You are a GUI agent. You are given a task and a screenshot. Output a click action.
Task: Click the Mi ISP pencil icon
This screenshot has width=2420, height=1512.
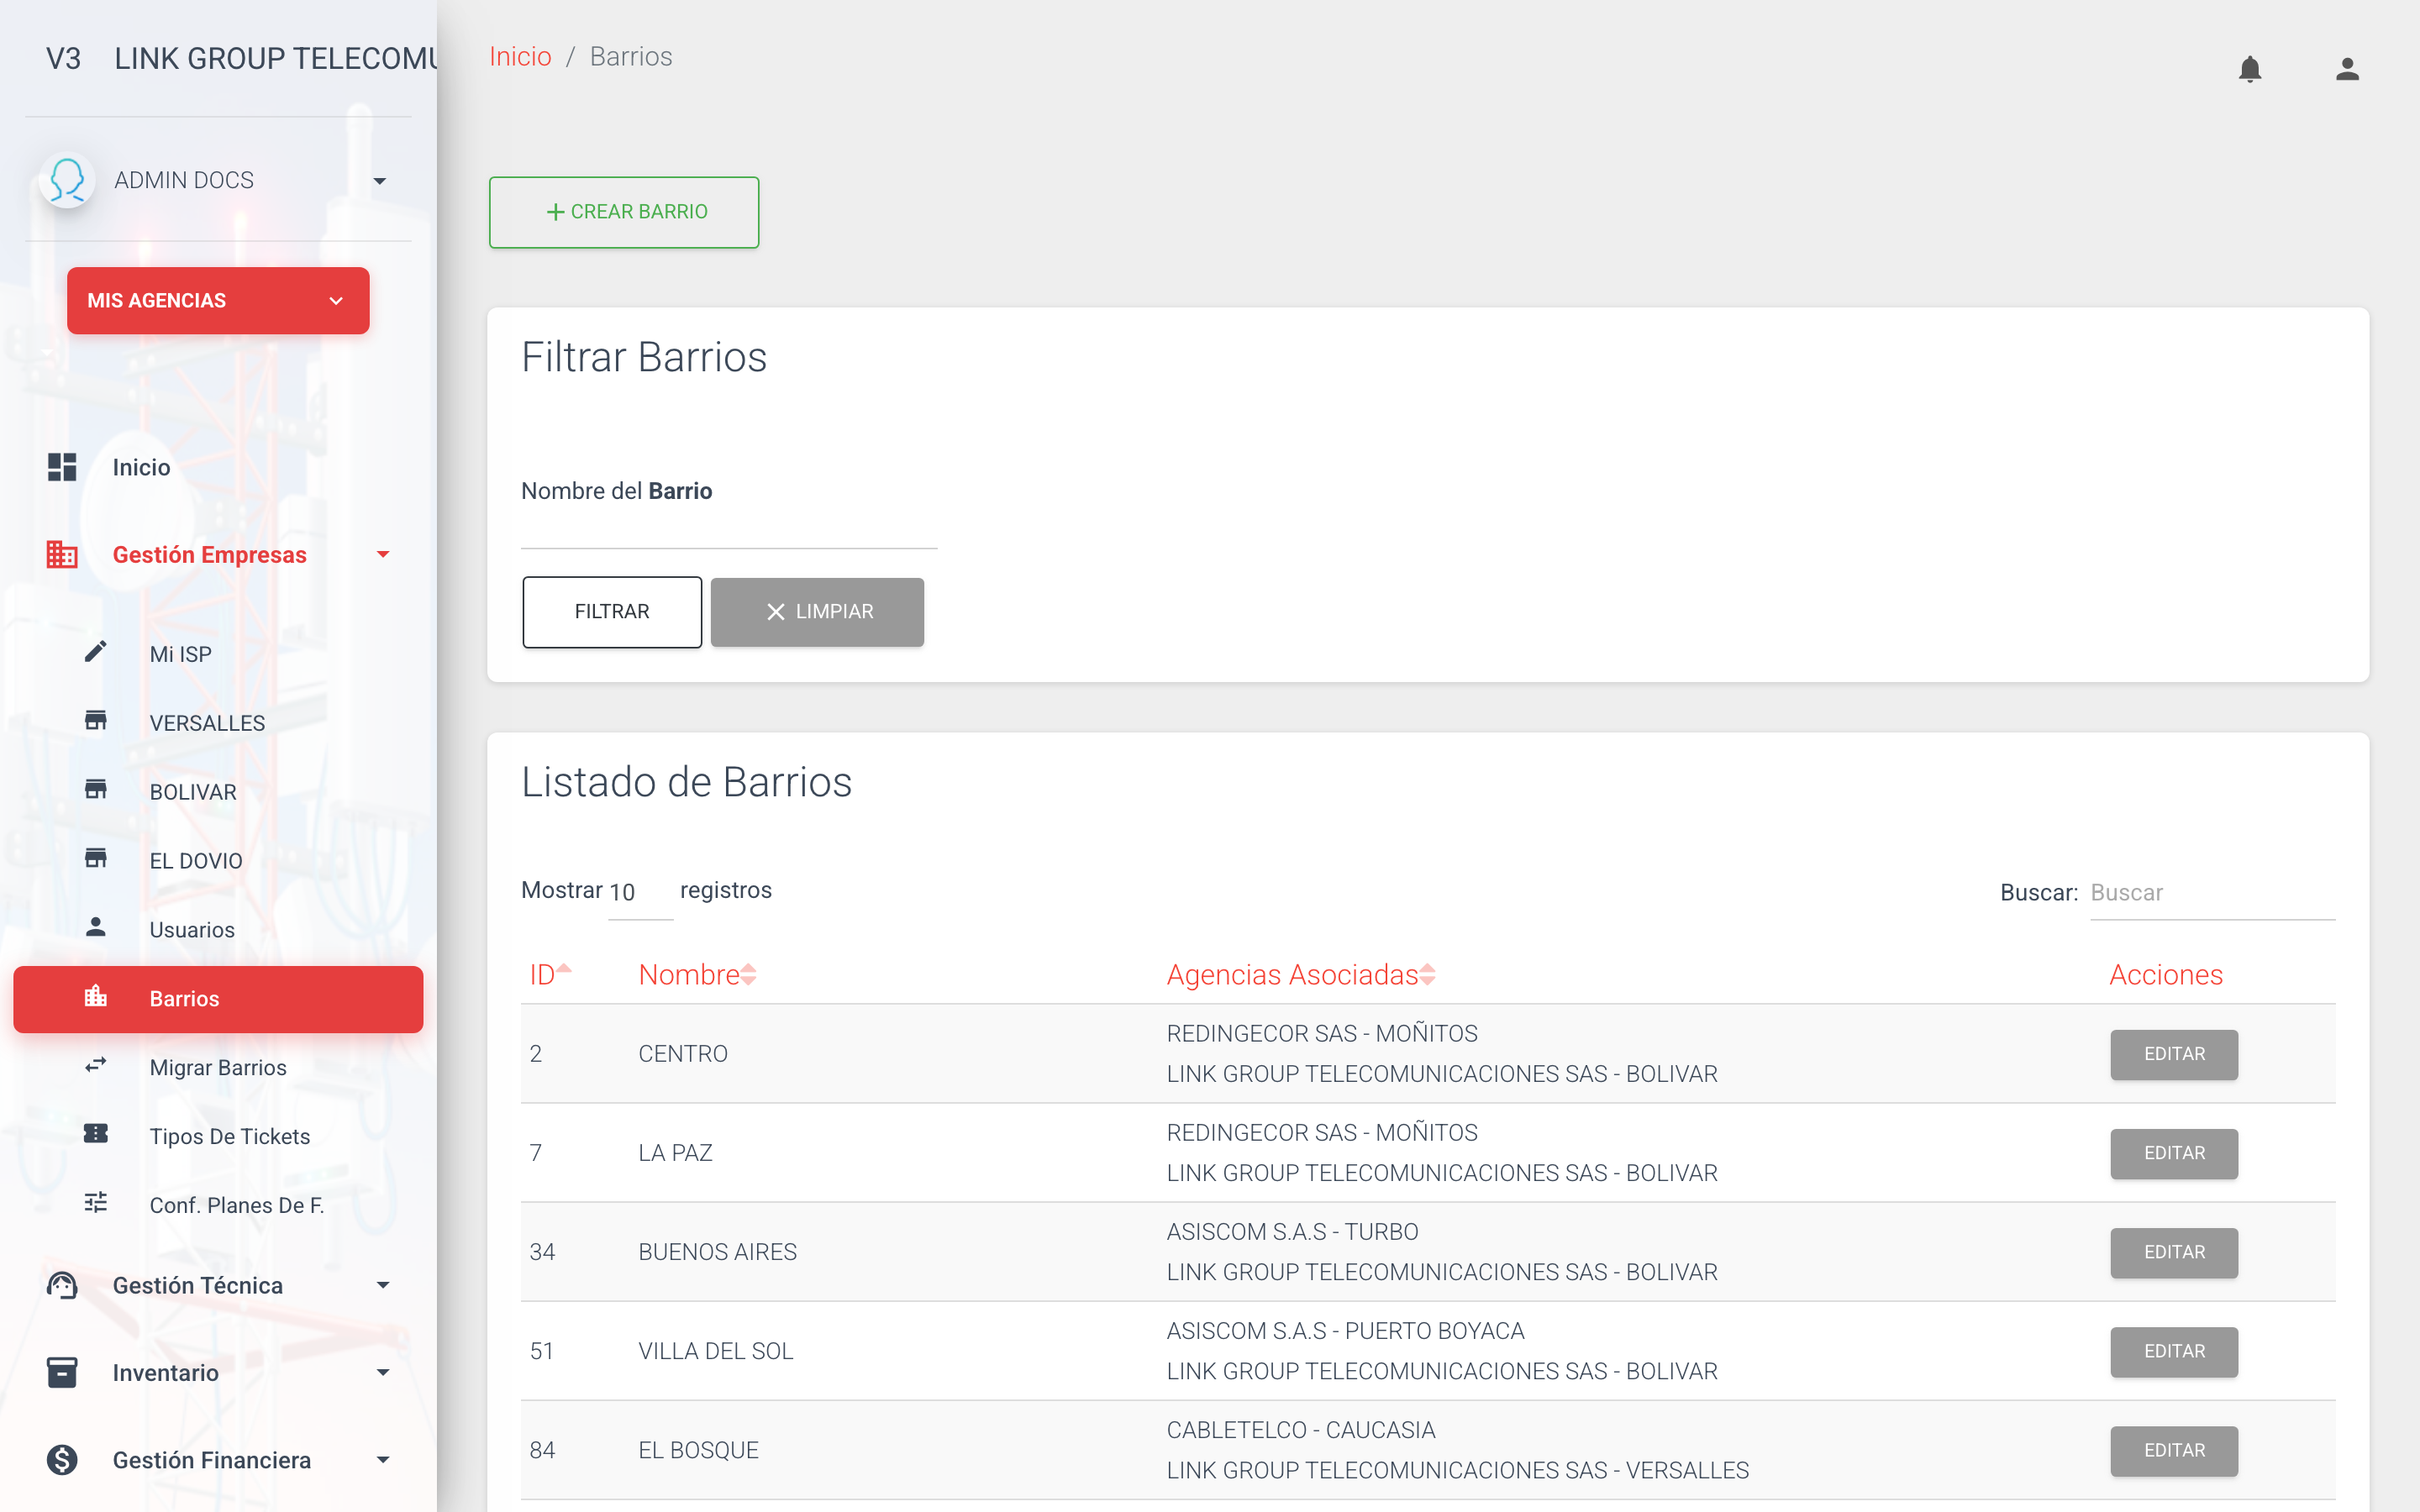coord(95,652)
